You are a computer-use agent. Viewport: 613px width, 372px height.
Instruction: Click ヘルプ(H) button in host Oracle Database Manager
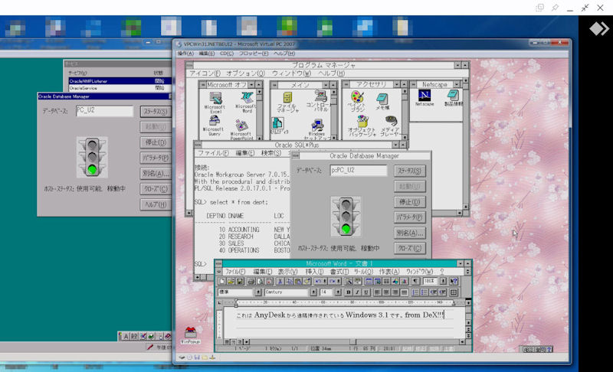[156, 204]
